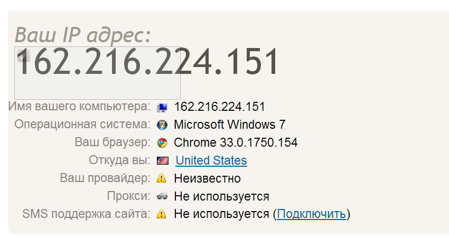Click the Имя вашего компьютера label

click(x=79, y=107)
